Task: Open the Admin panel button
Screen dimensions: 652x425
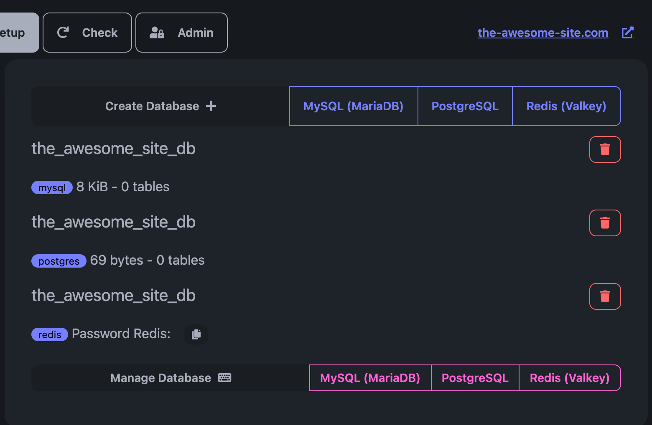Action: [181, 33]
